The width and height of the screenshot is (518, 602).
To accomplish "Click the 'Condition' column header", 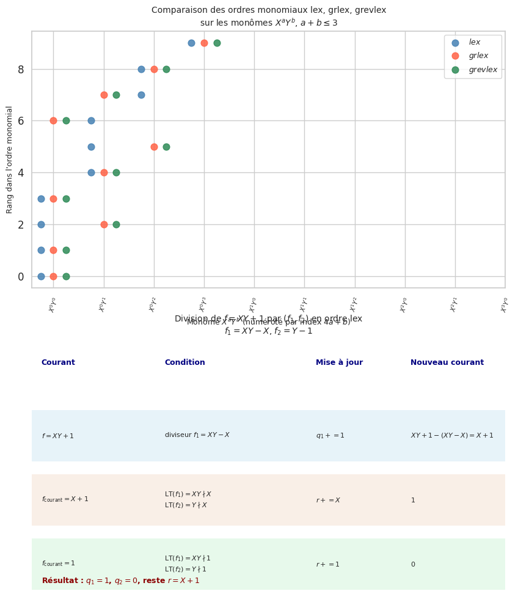I will click(184, 362).
